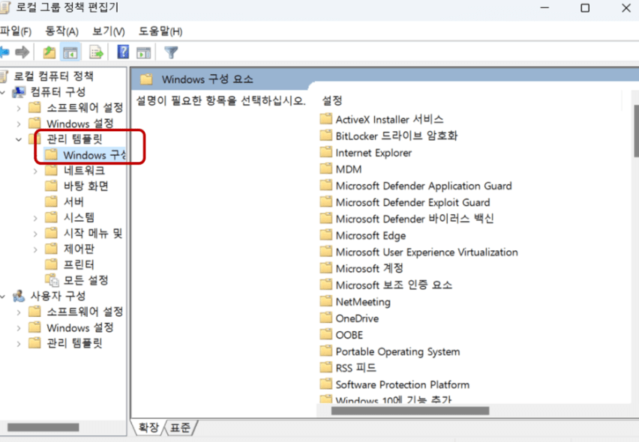This screenshot has height=442, width=639.
Task: Click the settings list vertical scrollbar
Action: click(x=636, y=130)
